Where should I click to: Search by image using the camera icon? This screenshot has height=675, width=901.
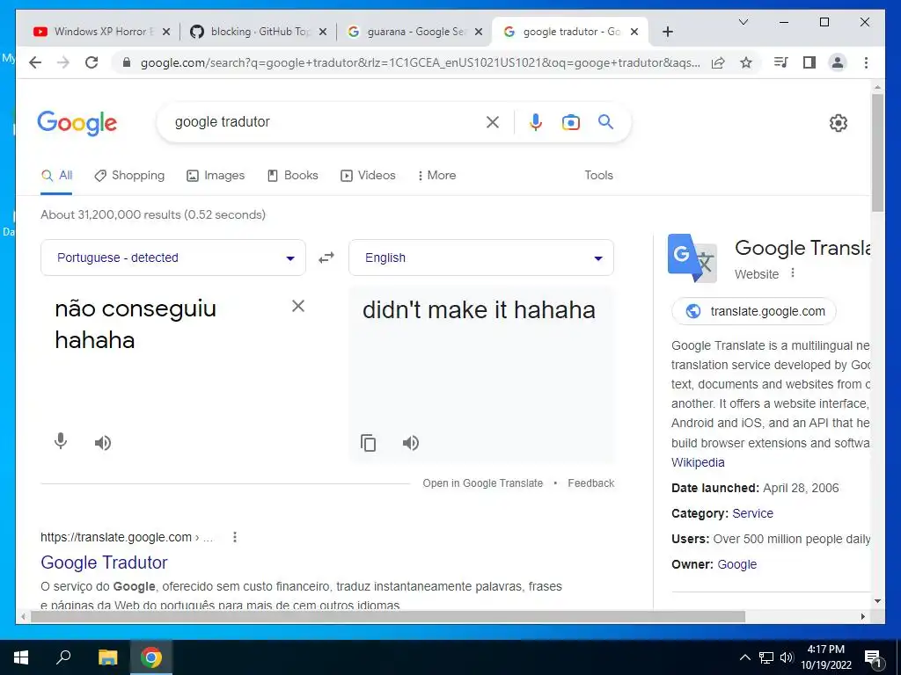(x=570, y=122)
